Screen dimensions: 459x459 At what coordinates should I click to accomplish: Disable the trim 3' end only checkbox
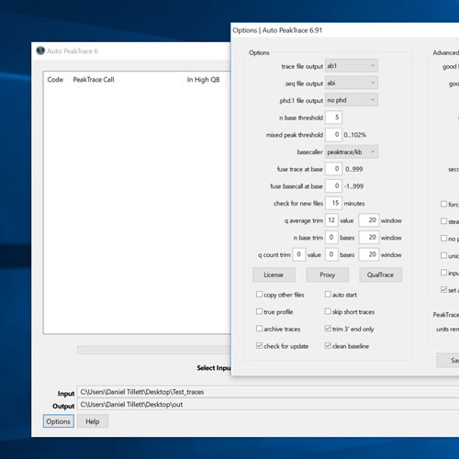tap(328, 329)
